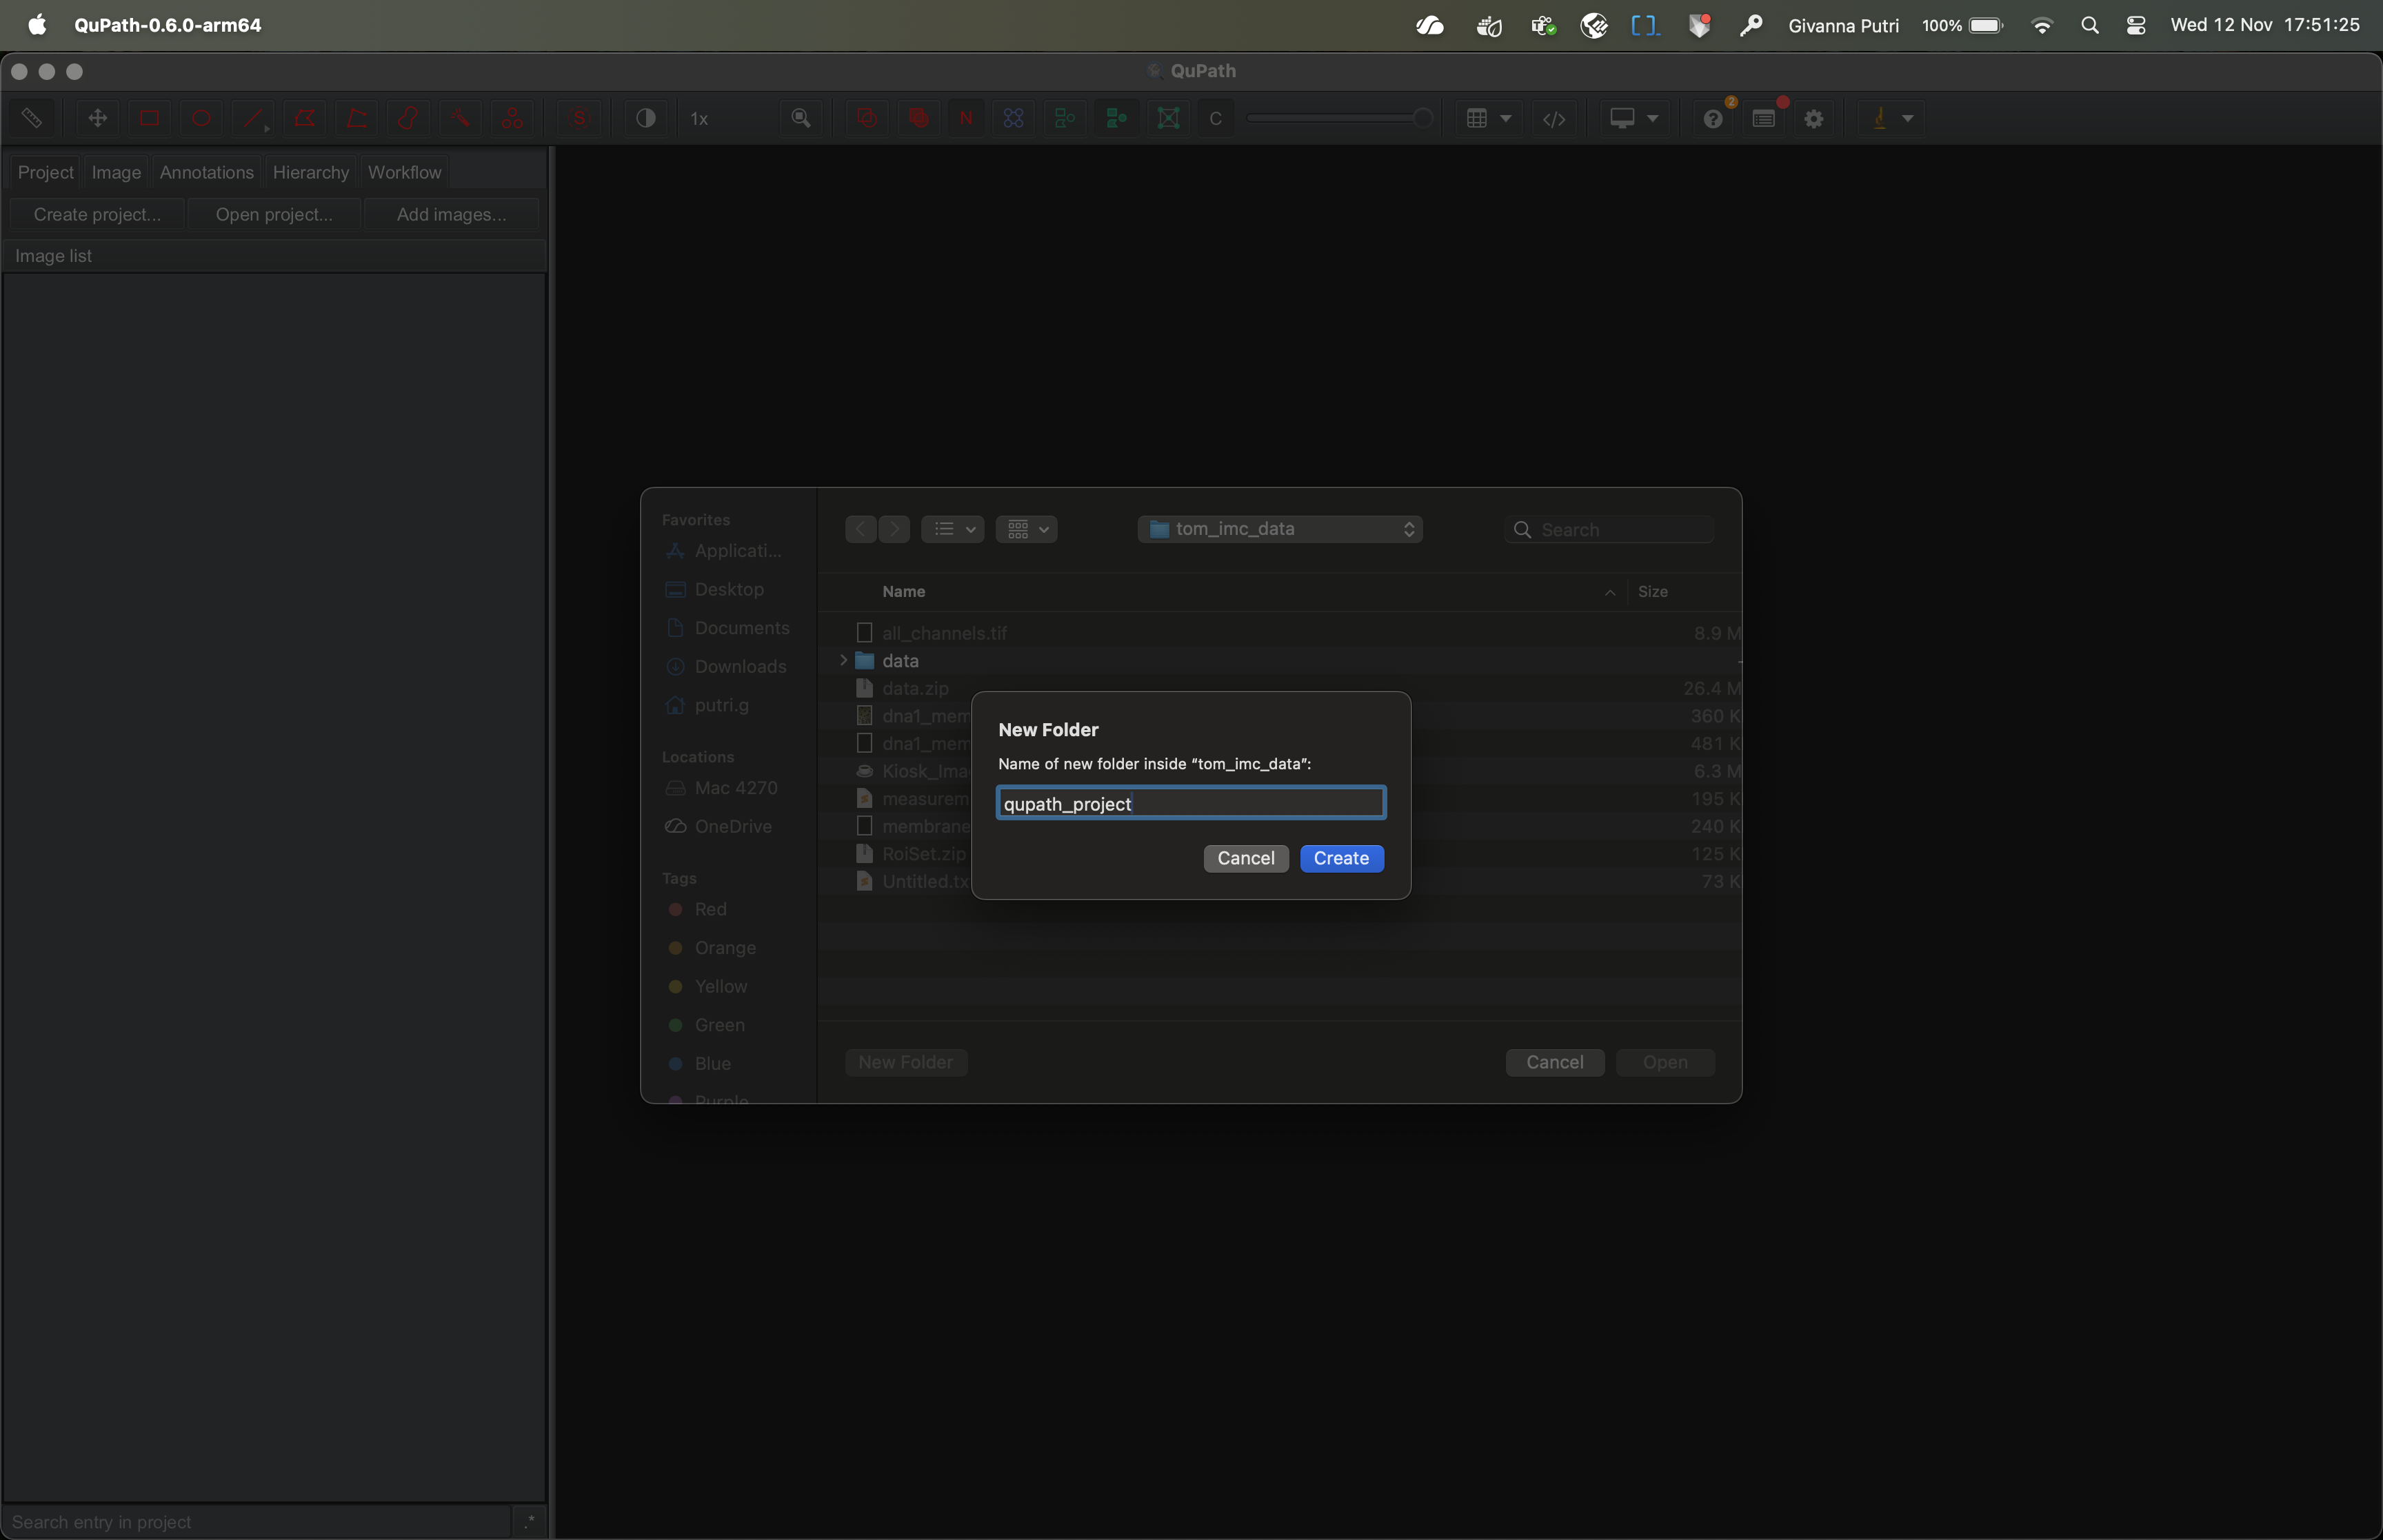Select the Brush annotation tool
Image resolution: width=2383 pixels, height=1540 pixels.
(x=408, y=118)
